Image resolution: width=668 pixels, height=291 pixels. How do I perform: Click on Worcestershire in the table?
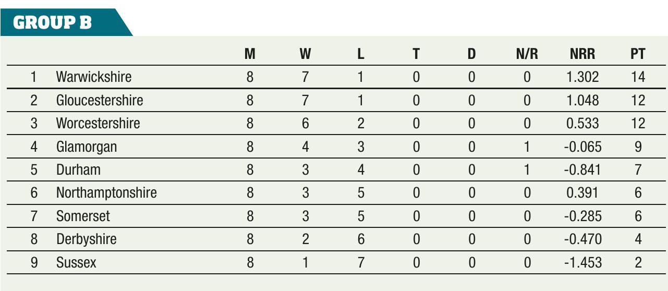point(98,124)
